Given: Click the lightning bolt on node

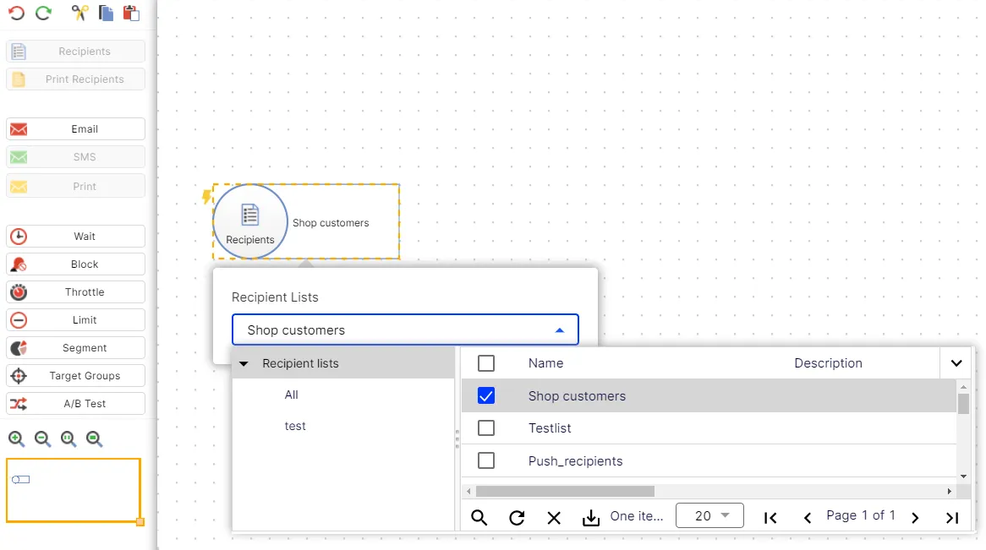Looking at the screenshot, I should 206,196.
